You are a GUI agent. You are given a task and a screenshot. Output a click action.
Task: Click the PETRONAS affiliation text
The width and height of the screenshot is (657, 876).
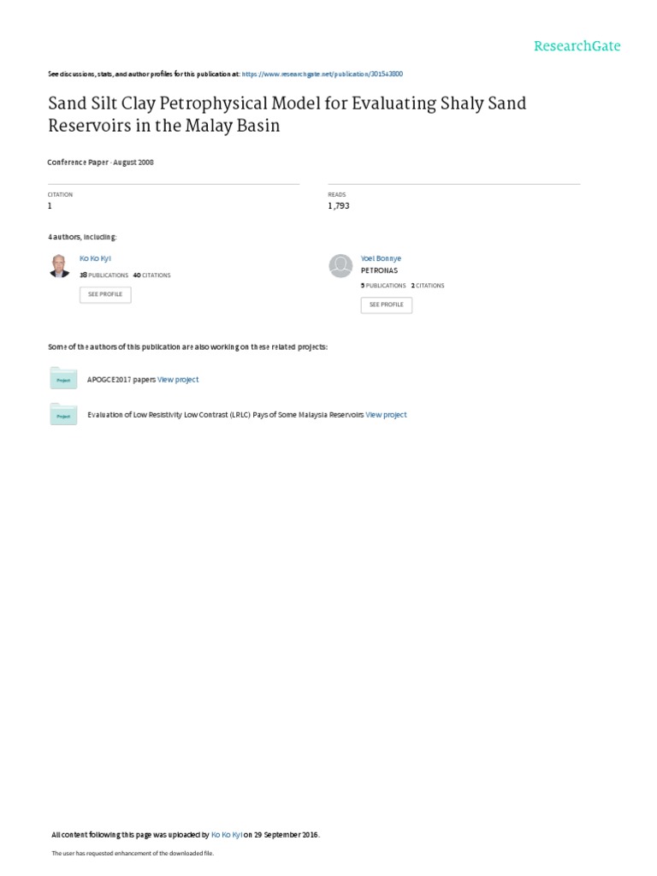point(379,269)
